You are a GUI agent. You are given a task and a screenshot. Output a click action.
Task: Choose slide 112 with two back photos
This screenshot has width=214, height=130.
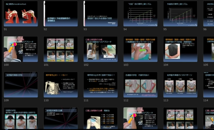point(140,85)
